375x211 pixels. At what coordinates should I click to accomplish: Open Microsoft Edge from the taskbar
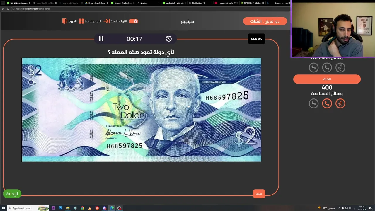(x=112, y=208)
